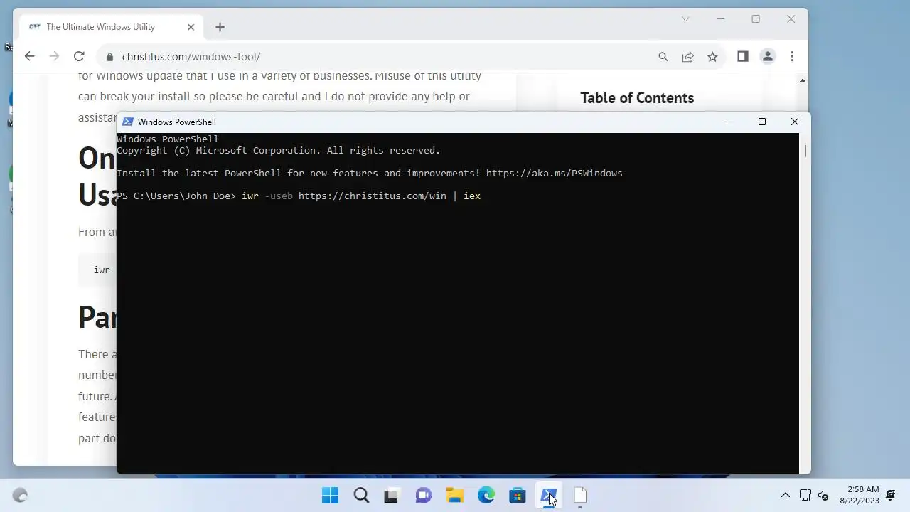This screenshot has width=910, height=512.
Task: Open Chrome tab search chevron
Action: point(685,19)
